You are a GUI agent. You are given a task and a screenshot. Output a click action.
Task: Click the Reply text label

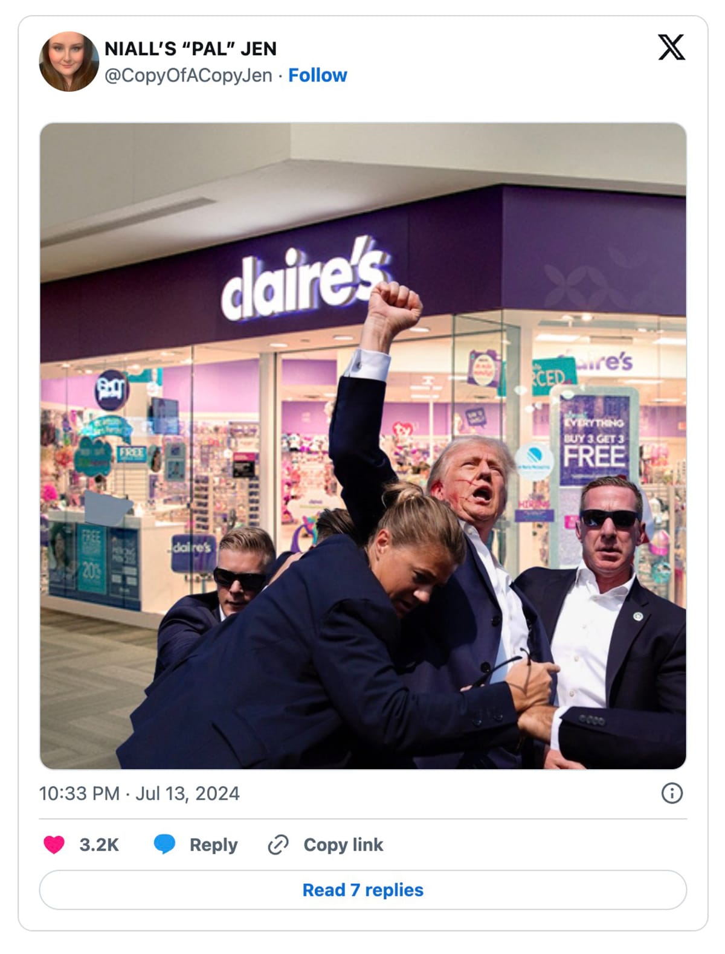click(x=213, y=845)
